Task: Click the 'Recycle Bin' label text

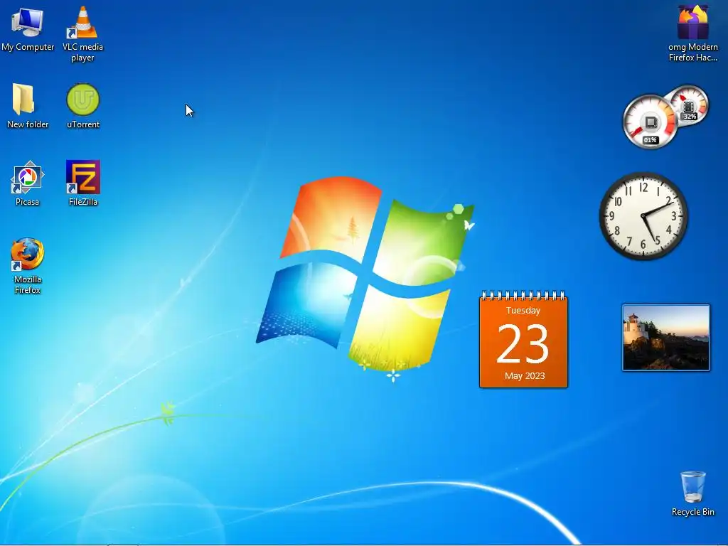Action: tap(692, 512)
